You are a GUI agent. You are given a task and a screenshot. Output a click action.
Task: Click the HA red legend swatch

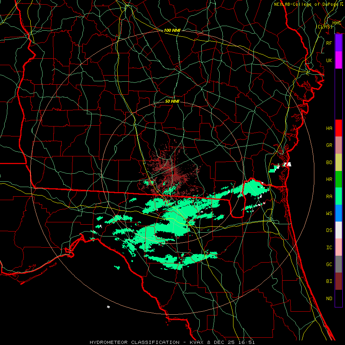tap(338, 128)
